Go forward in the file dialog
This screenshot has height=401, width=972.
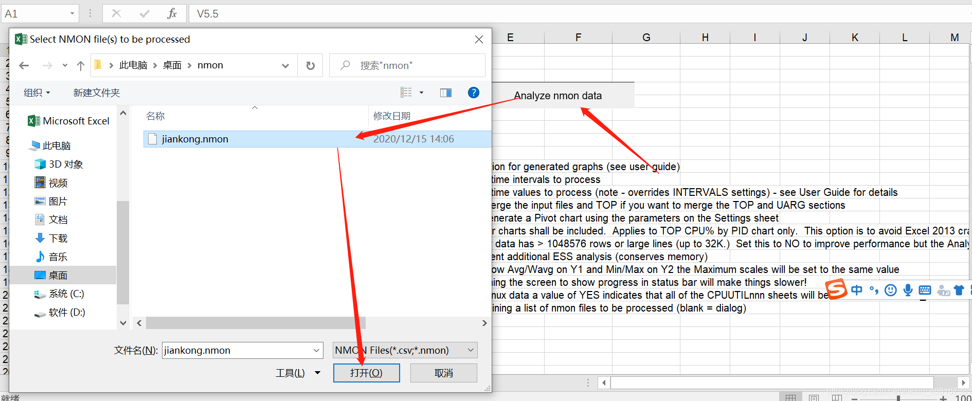(x=47, y=65)
